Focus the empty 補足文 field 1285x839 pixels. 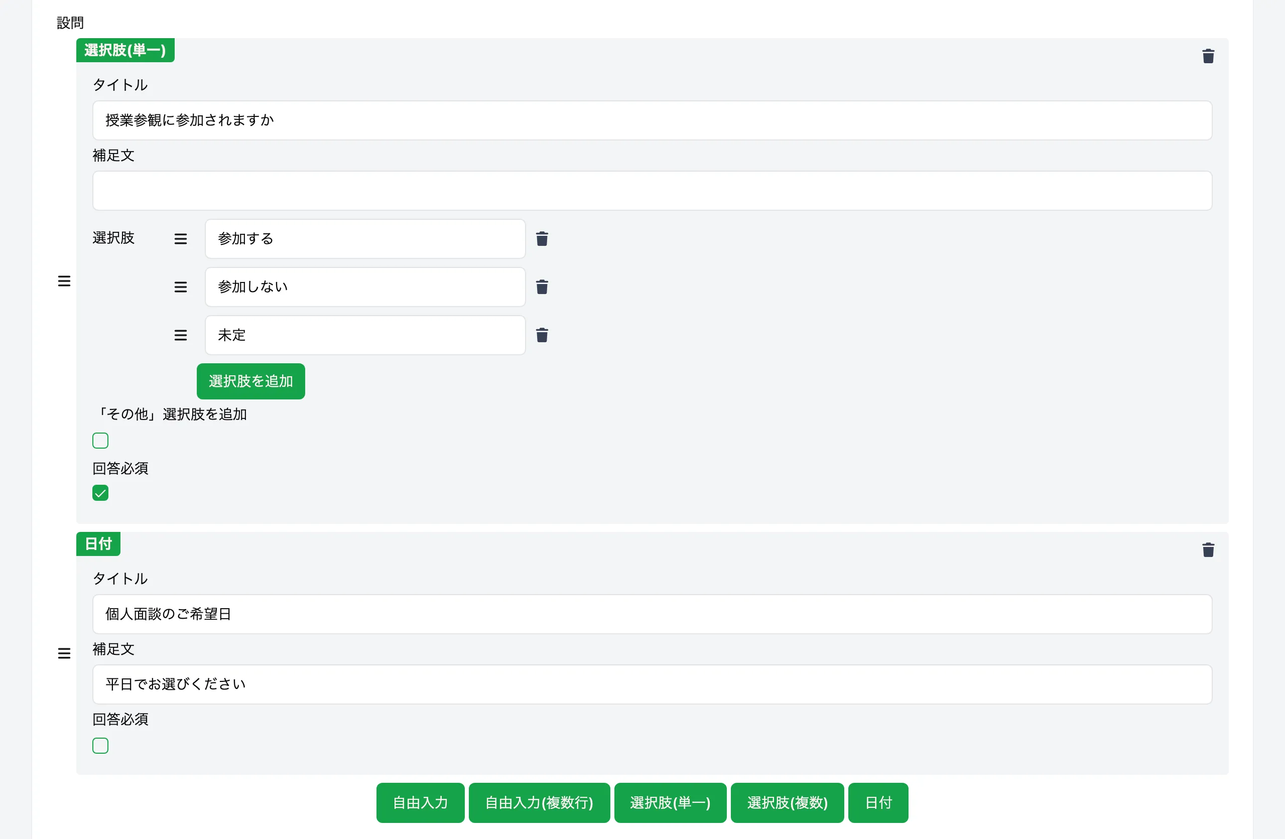[652, 191]
